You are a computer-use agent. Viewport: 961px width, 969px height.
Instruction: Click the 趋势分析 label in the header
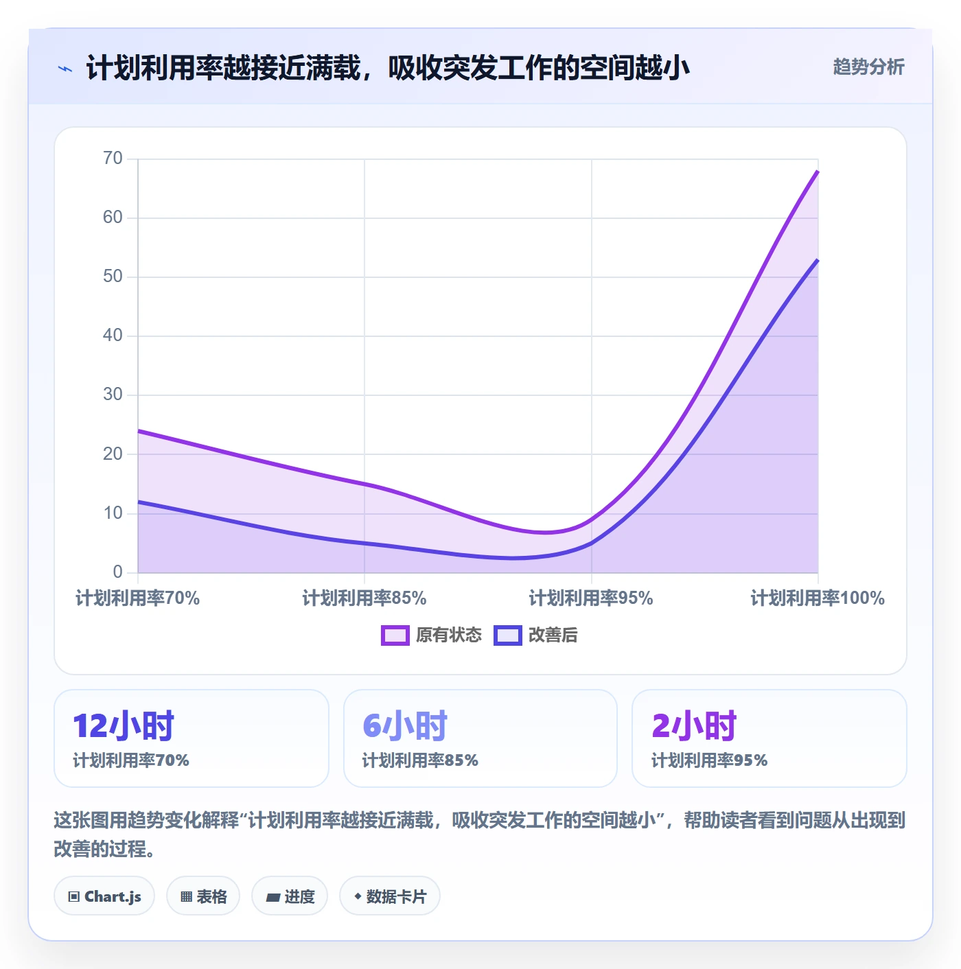[868, 67]
